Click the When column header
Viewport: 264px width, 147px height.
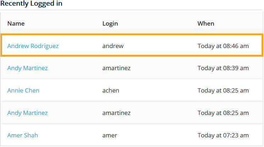point(206,23)
